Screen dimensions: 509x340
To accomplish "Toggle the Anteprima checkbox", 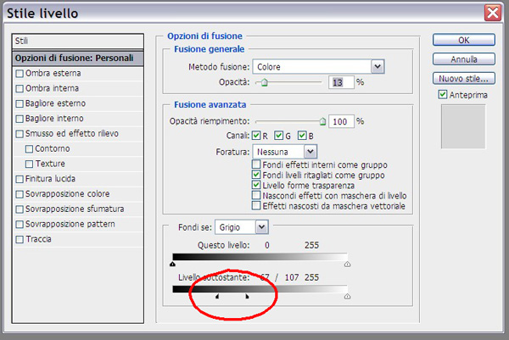I will coord(443,95).
